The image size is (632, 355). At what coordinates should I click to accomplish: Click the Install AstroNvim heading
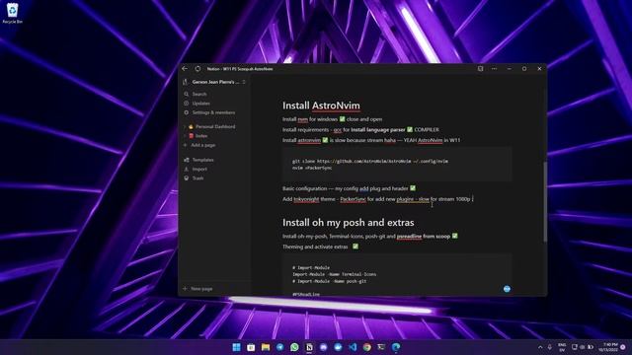tap(321, 106)
